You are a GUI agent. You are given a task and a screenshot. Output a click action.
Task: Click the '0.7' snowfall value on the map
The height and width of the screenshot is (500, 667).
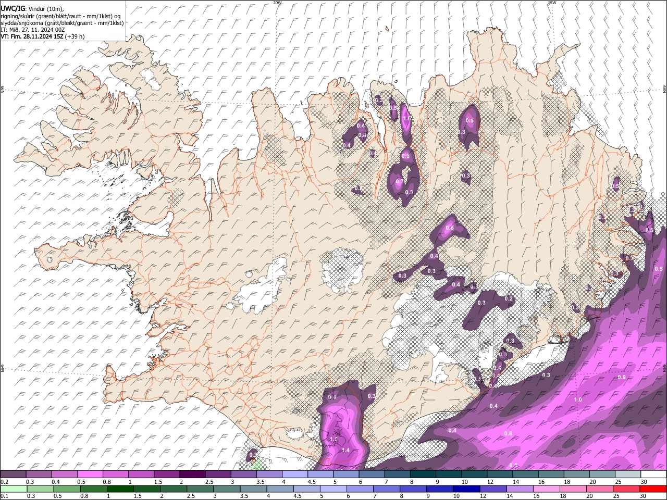[x=400, y=182]
